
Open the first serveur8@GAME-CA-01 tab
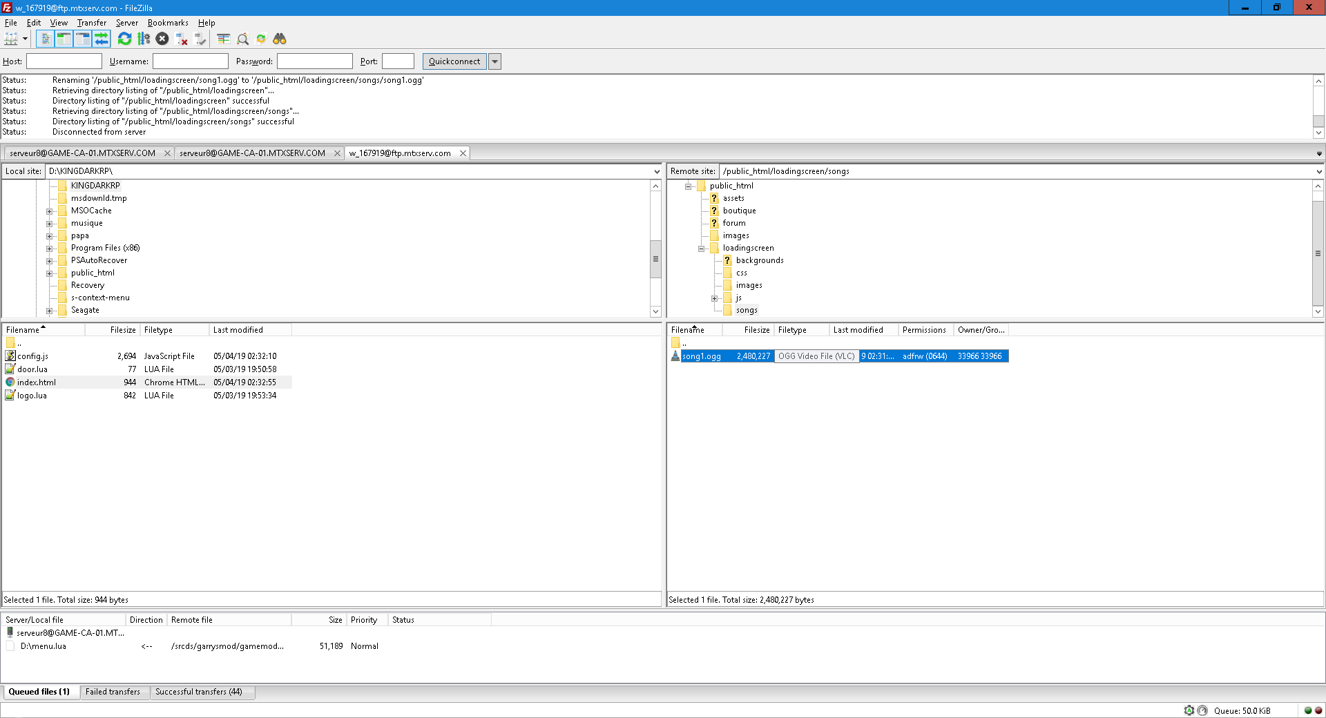pos(82,153)
